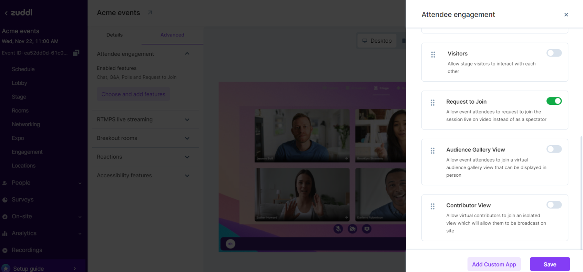Screen dimensions: 583x272
Task: Toggle camera off in stage preview
Action: coord(352,229)
